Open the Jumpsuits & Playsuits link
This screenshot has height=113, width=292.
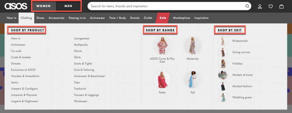[24, 95]
